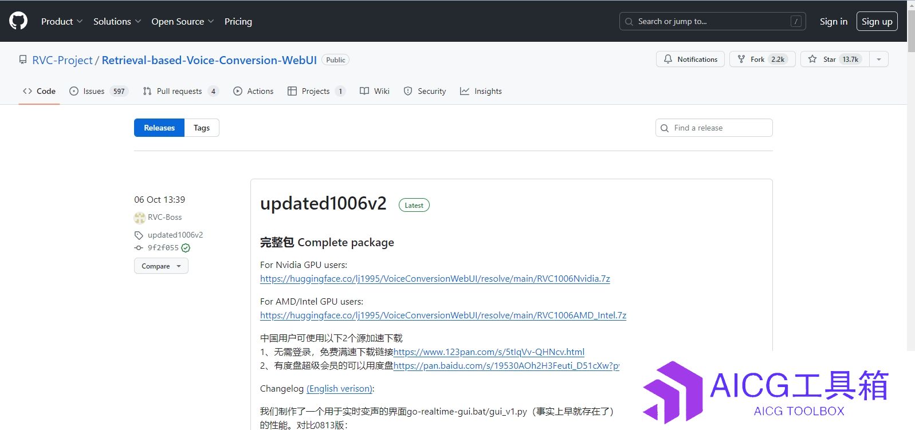Expand the Product menu

(62, 21)
